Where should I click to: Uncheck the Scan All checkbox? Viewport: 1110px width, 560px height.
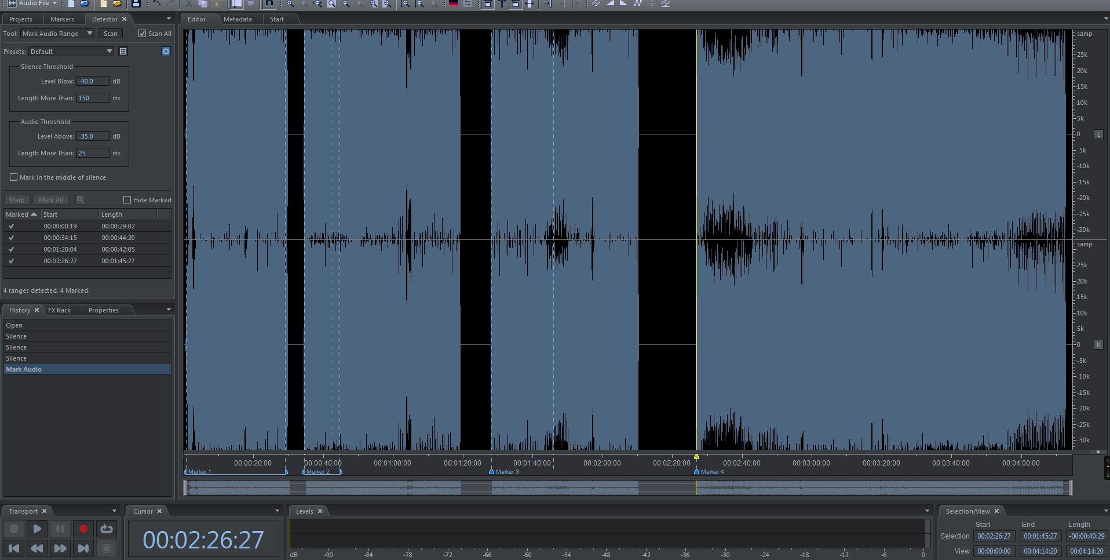point(143,34)
